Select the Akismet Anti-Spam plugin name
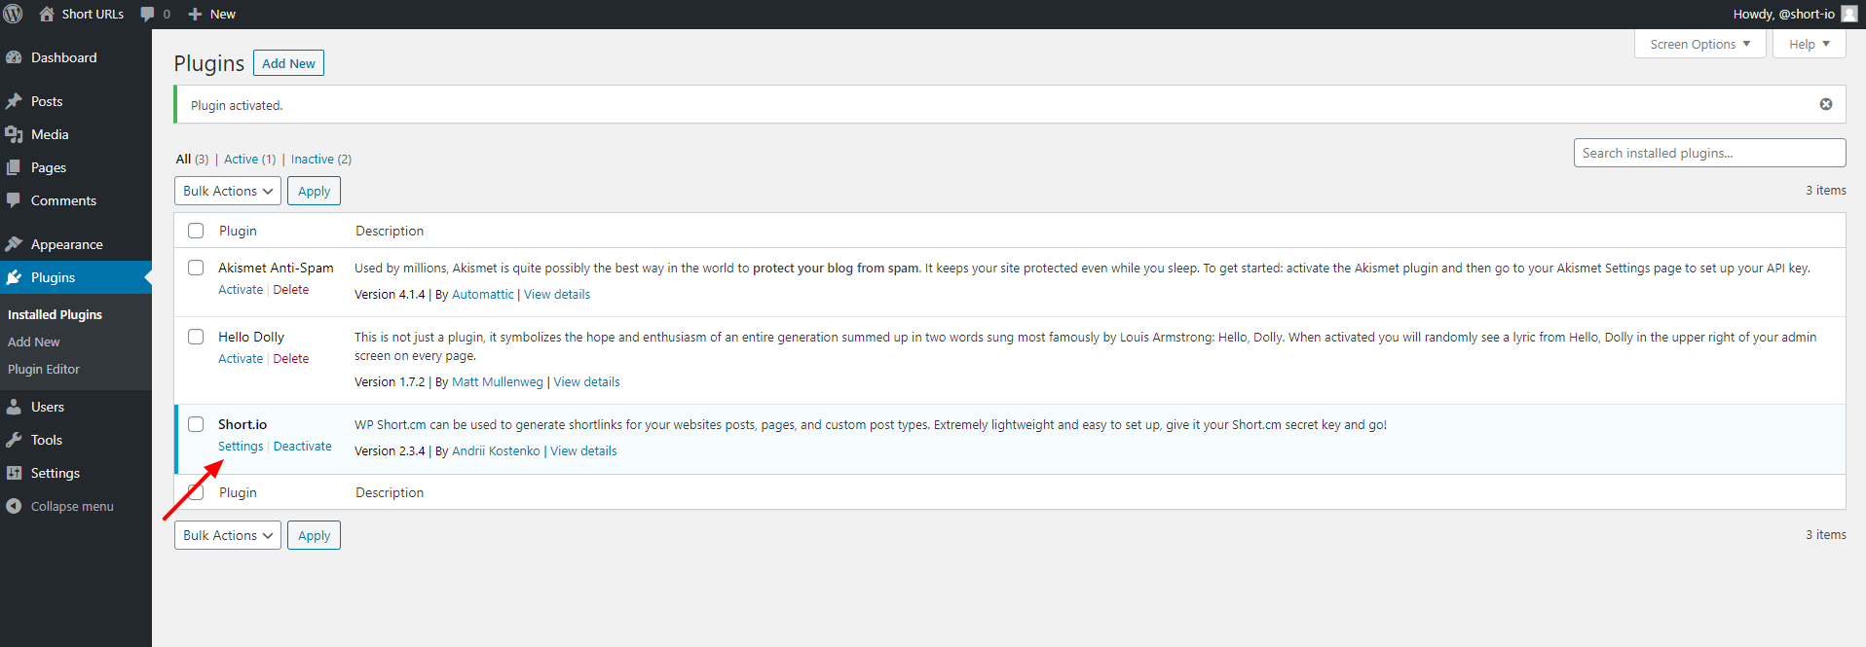This screenshot has height=647, width=1866. point(276,268)
